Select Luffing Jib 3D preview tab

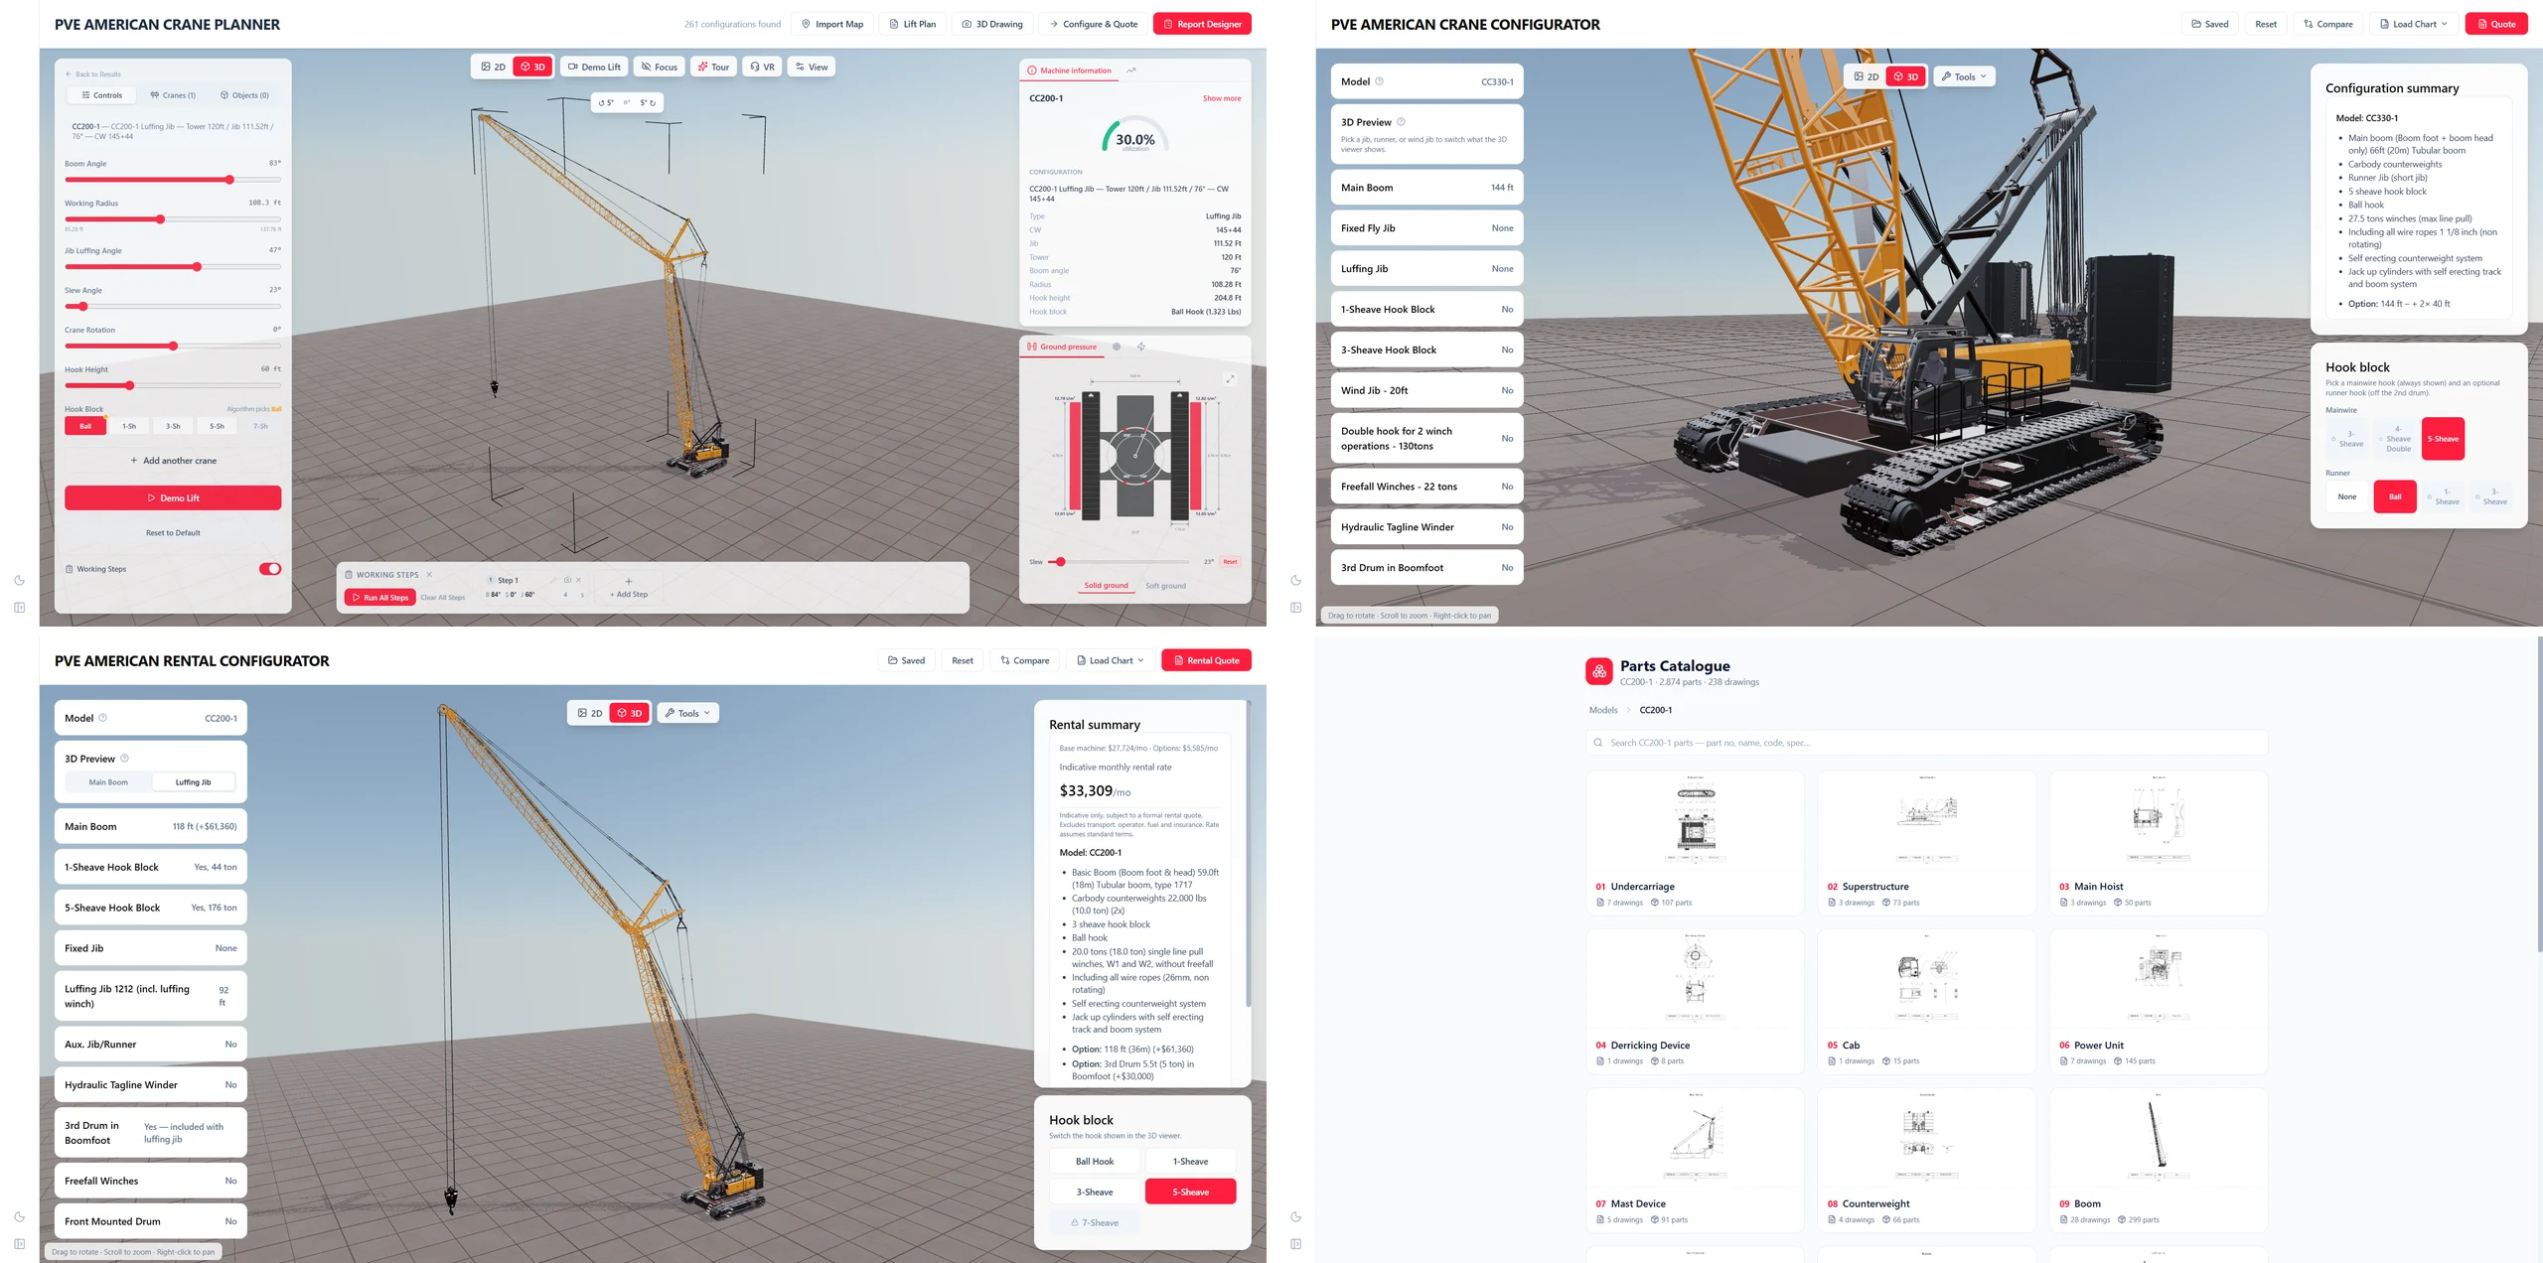pyautogui.click(x=193, y=782)
